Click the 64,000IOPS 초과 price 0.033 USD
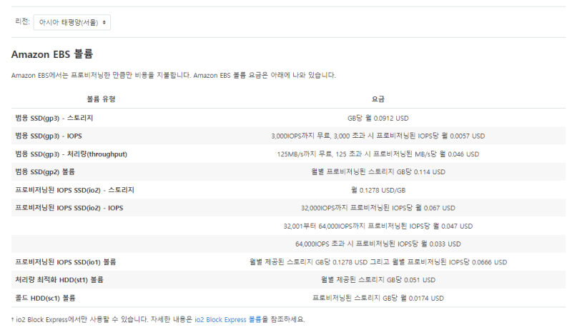Image resolution: width=572 pixels, height=335 pixels. point(378,244)
